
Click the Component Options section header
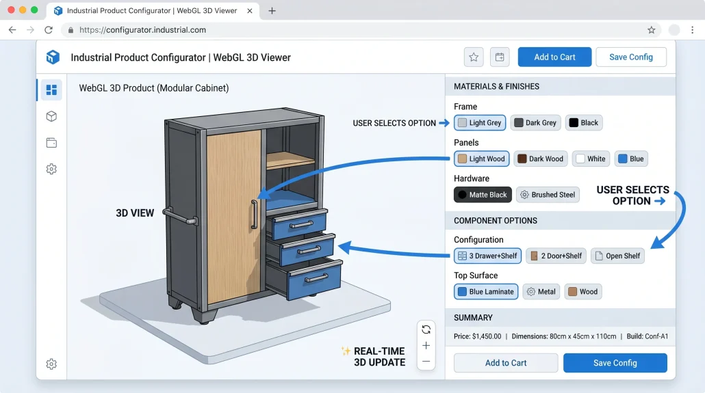pos(560,221)
